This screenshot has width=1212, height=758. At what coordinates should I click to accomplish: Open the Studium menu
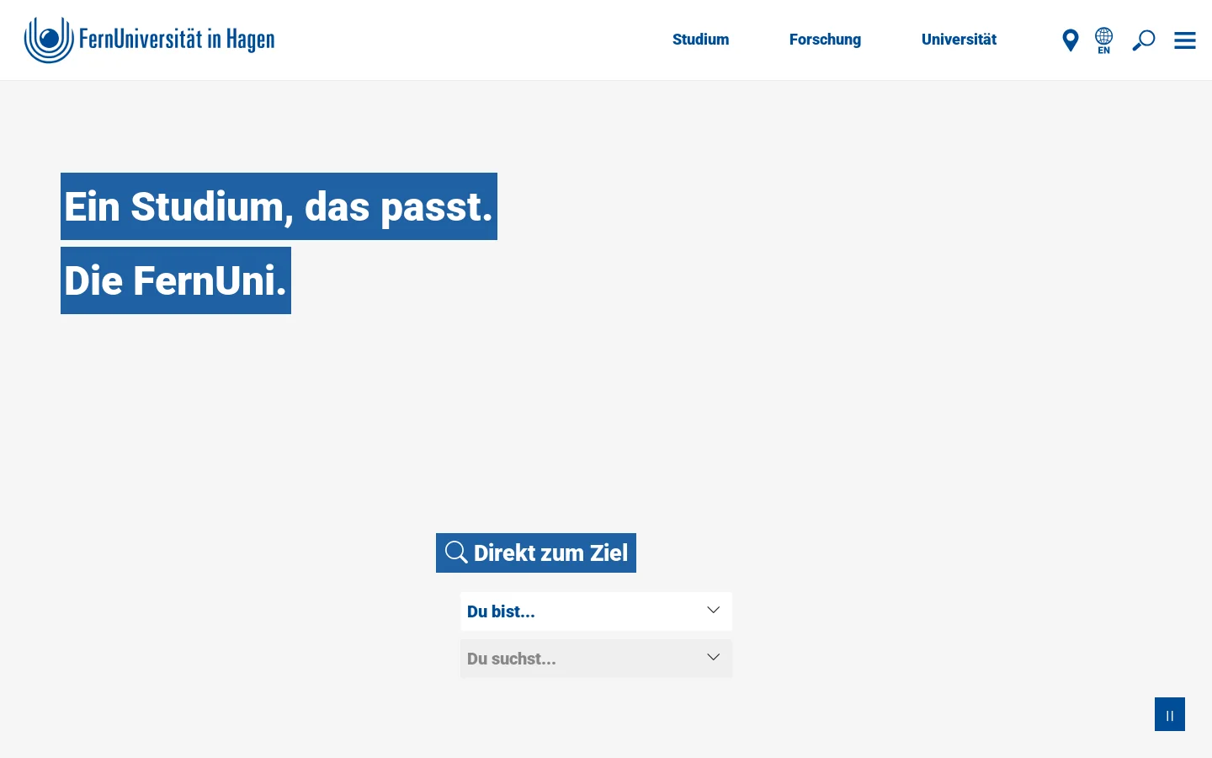(x=701, y=40)
